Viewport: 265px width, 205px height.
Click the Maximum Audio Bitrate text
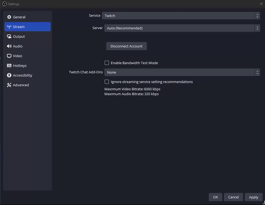tap(131, 94)
